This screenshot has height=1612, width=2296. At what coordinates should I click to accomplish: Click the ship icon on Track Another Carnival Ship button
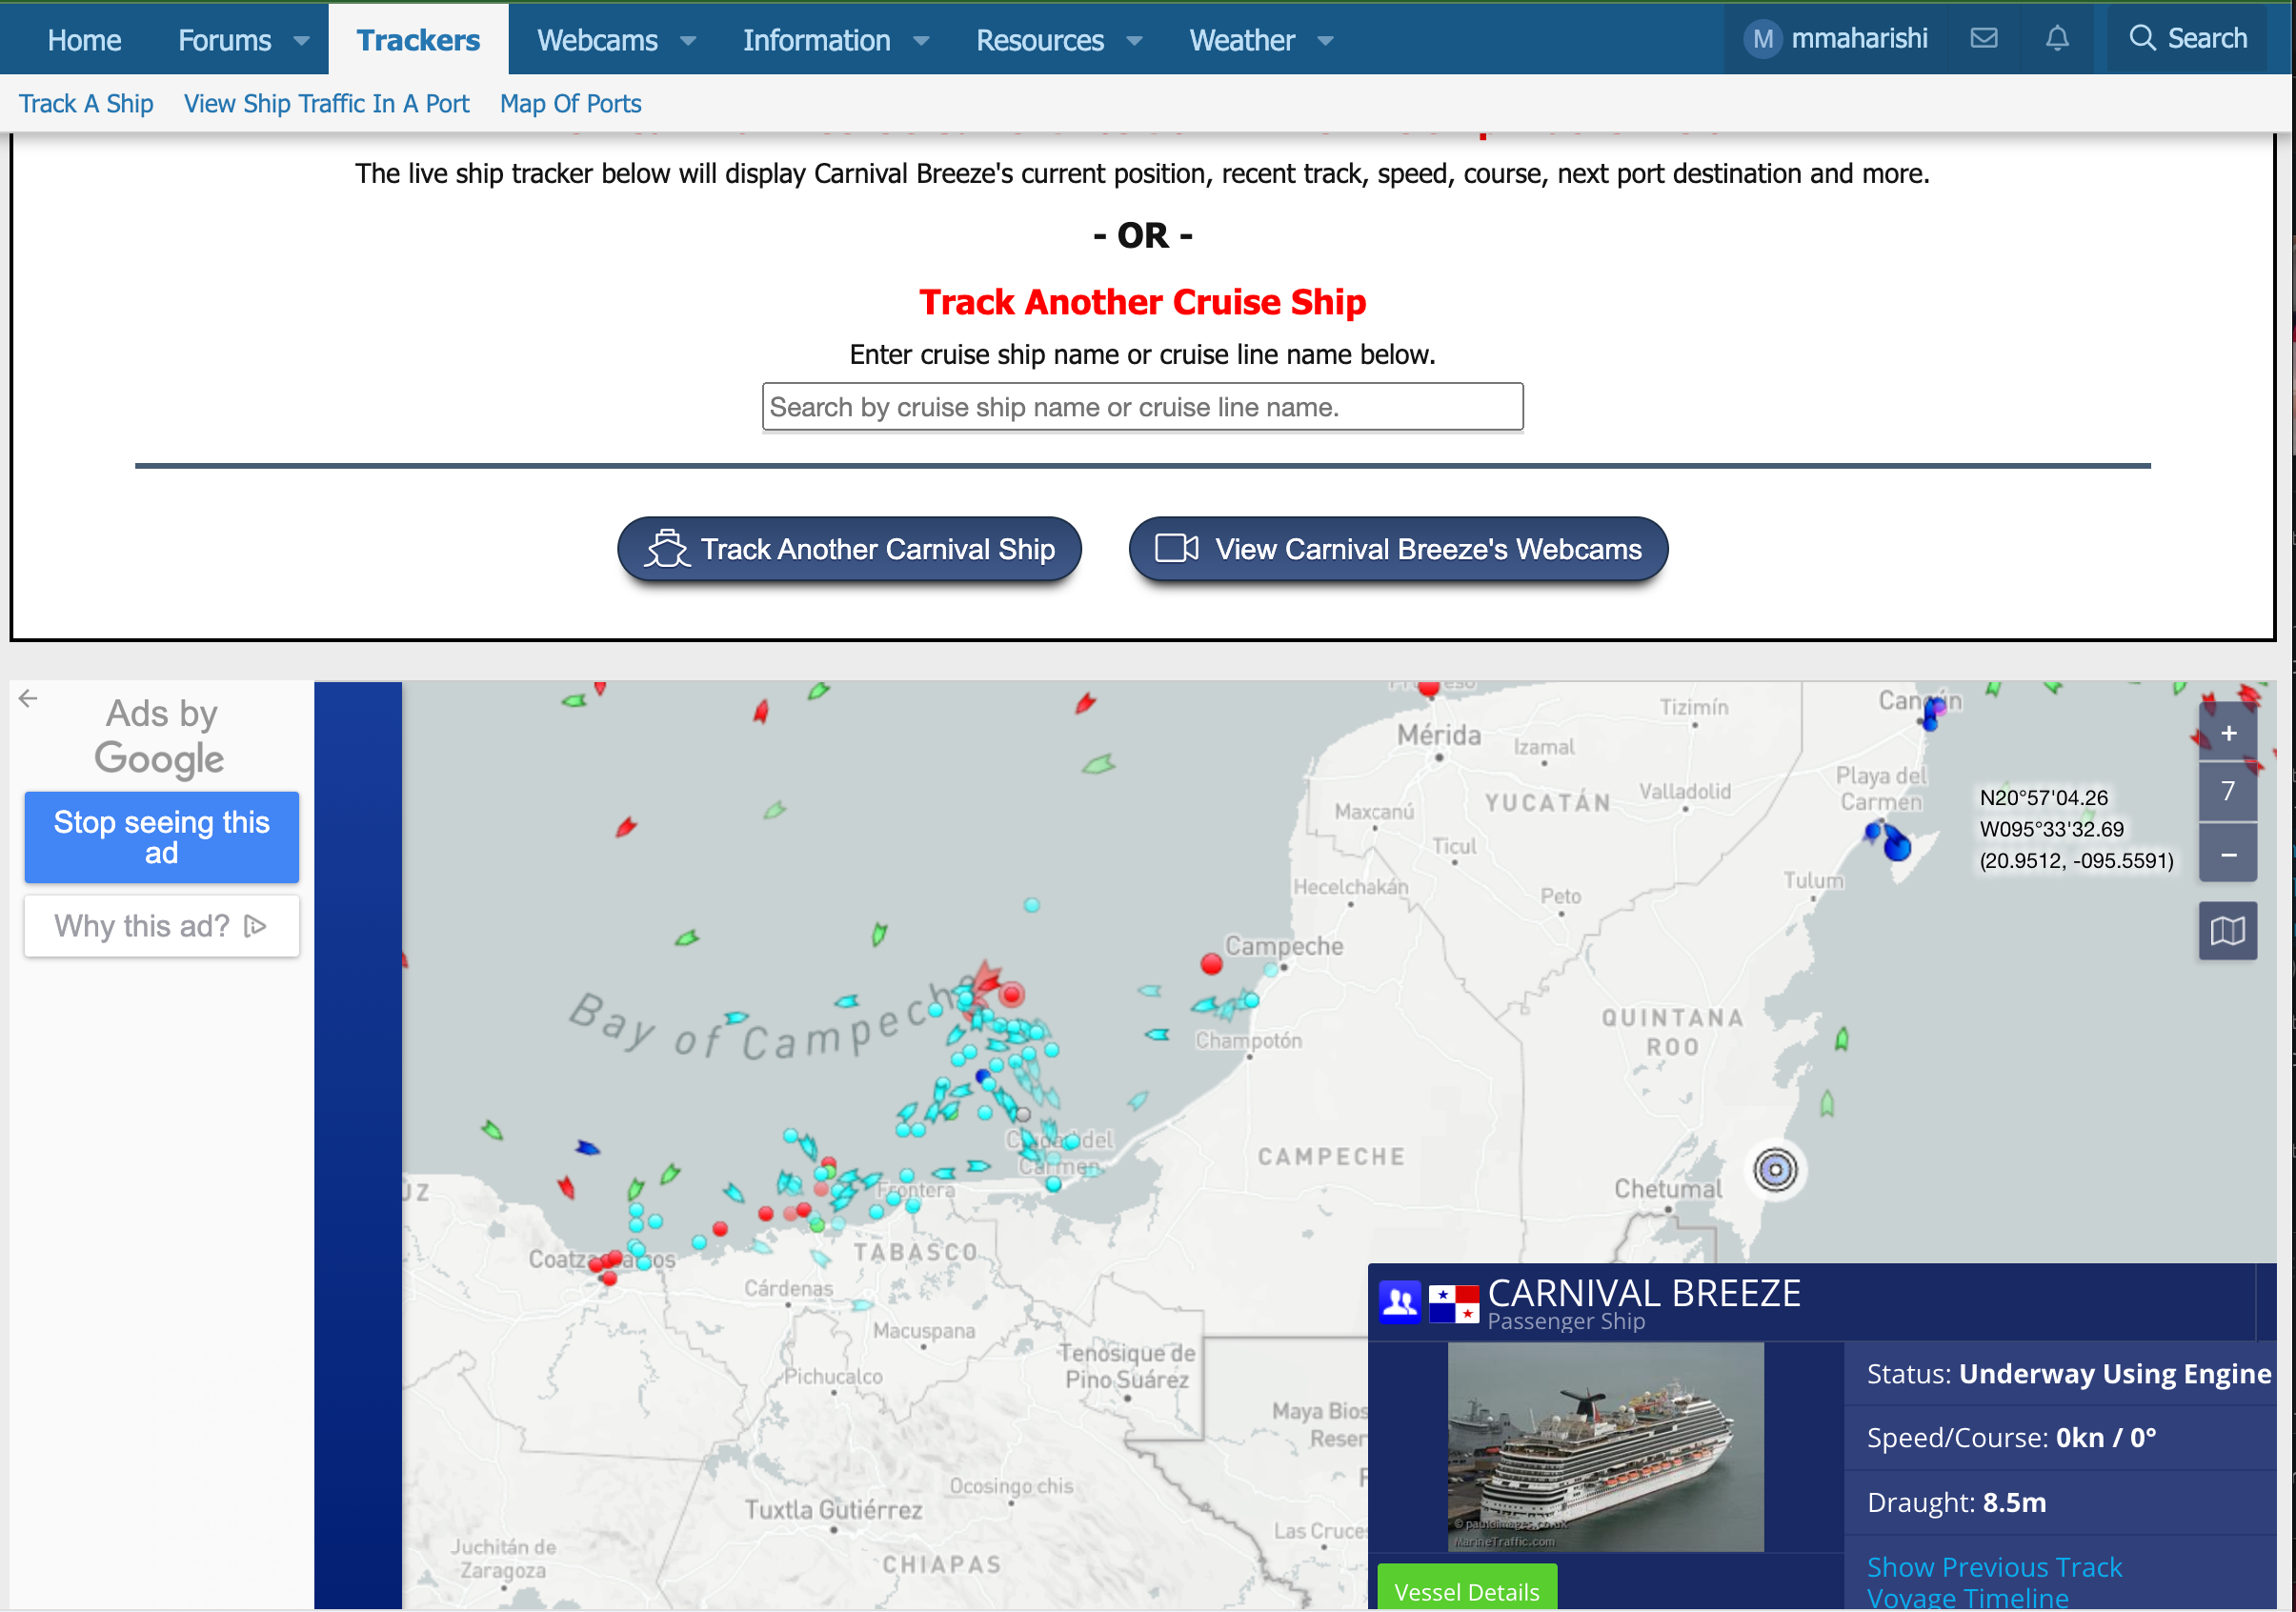point(667,550)
